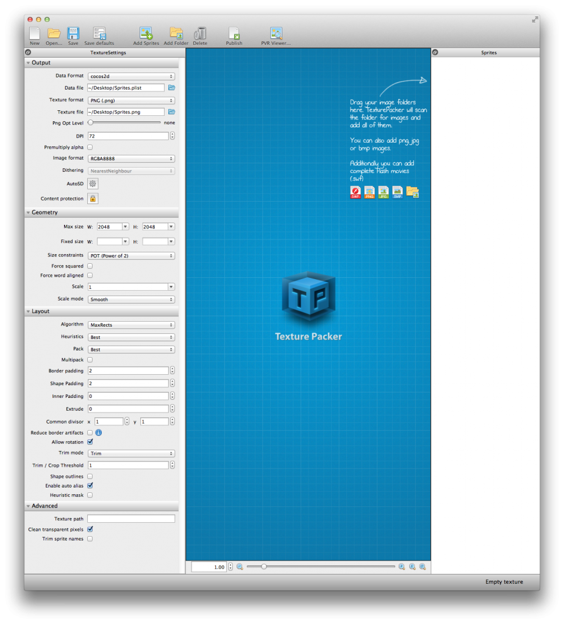
Task: Open the AutoSD settings gear
Action: point(92,183)
